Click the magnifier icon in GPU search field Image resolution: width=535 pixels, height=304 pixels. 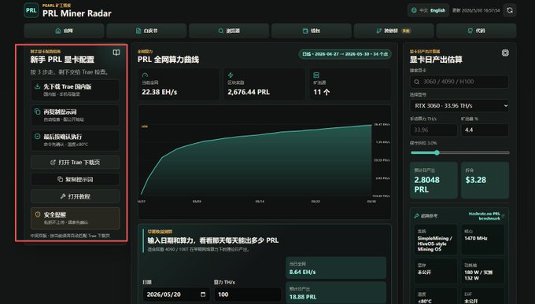click(x=417, y=82)
